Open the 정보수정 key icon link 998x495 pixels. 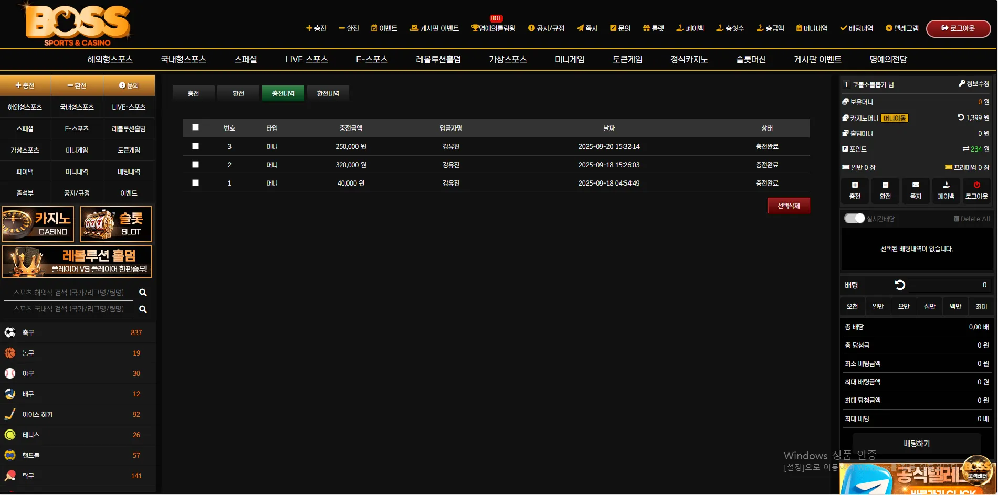(962, 83)
